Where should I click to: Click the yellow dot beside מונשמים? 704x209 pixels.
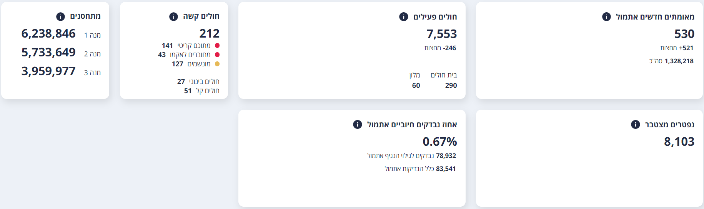tap(217, 64)
